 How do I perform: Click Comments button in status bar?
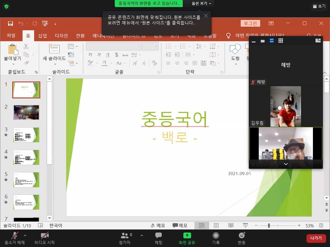coord(180,225)
